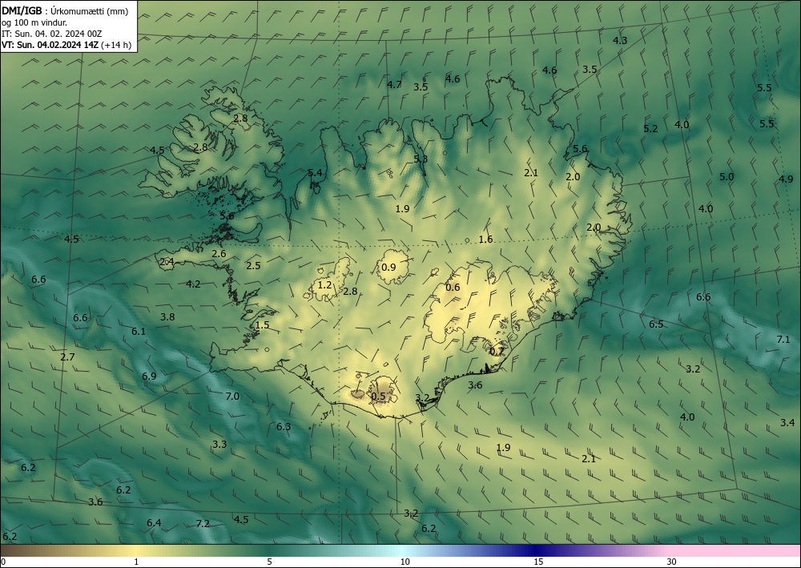Screen dimensions: 801x568
Task: Click the value 5.2 on the map
Action: pos(650,129)
